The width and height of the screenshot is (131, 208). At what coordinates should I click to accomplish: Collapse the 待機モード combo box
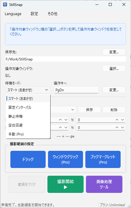click(28, 90)
